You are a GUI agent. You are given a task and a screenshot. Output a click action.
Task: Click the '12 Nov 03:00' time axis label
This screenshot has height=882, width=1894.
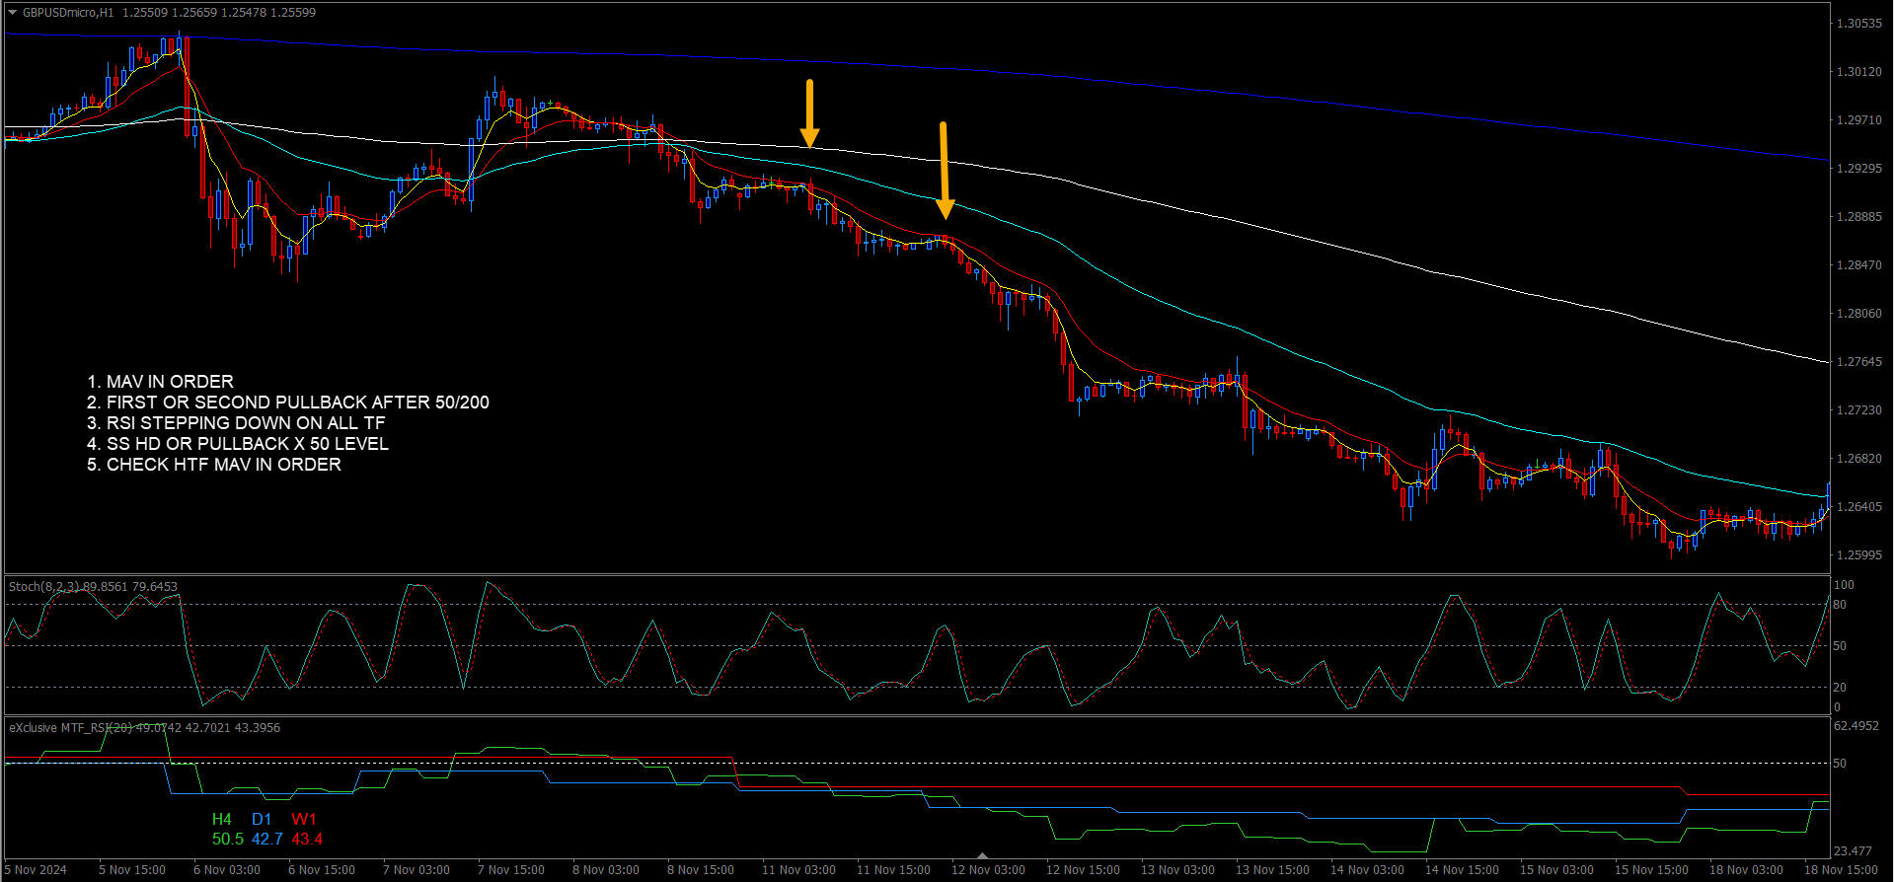(988, 870)
